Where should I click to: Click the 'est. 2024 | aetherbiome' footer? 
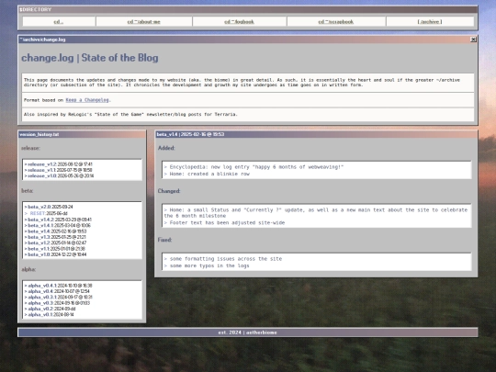point(248,333)
